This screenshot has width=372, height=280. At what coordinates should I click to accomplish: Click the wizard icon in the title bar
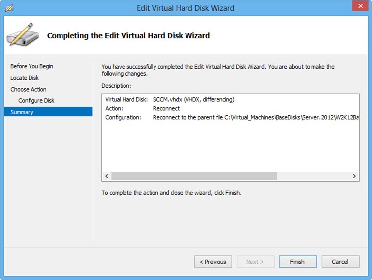pos(9,7)
